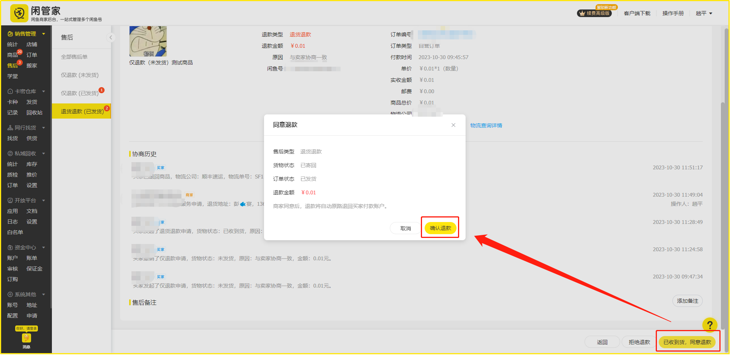Click the product thumbnail image
The width and height of the screenshot is (730, 355).
coord(148,41)
